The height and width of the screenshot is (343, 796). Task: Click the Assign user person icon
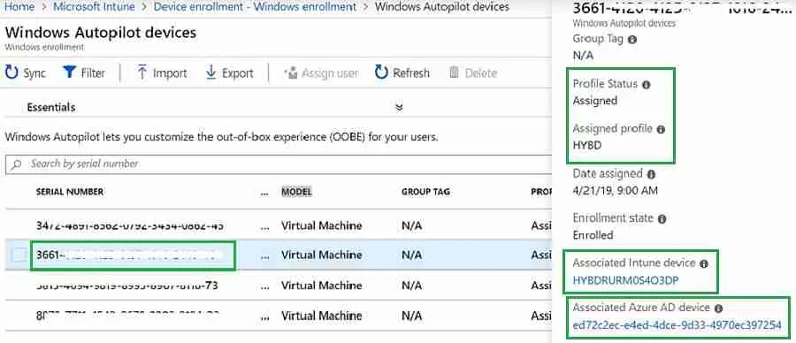[291, 72]
